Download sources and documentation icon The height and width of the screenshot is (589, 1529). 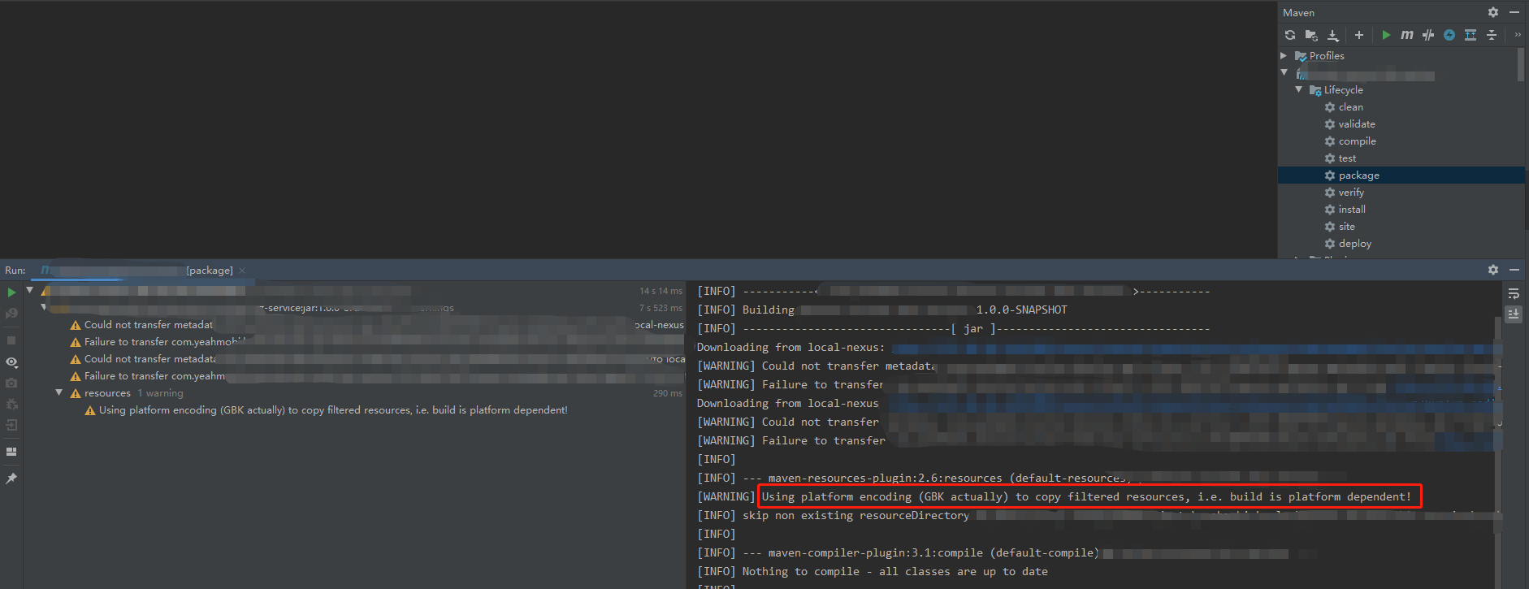click(x=1333, y=35)
